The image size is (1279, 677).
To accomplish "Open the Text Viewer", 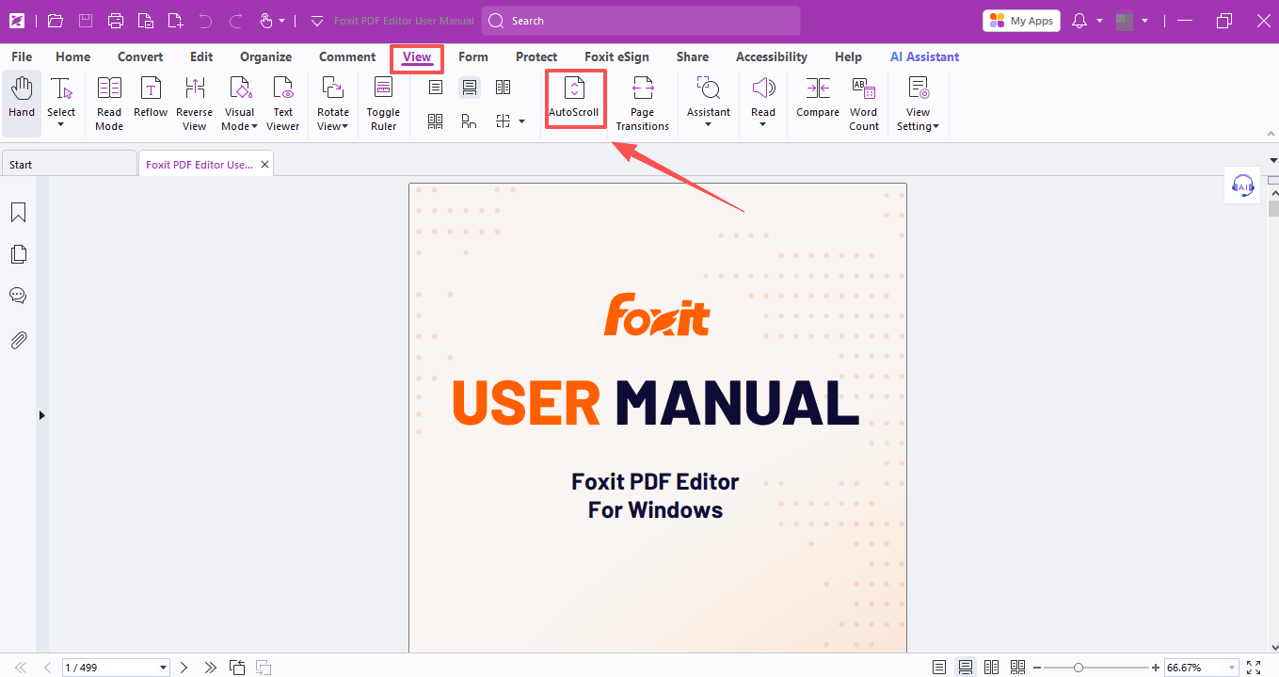I will pyautogui.click(x=282, y=104).
